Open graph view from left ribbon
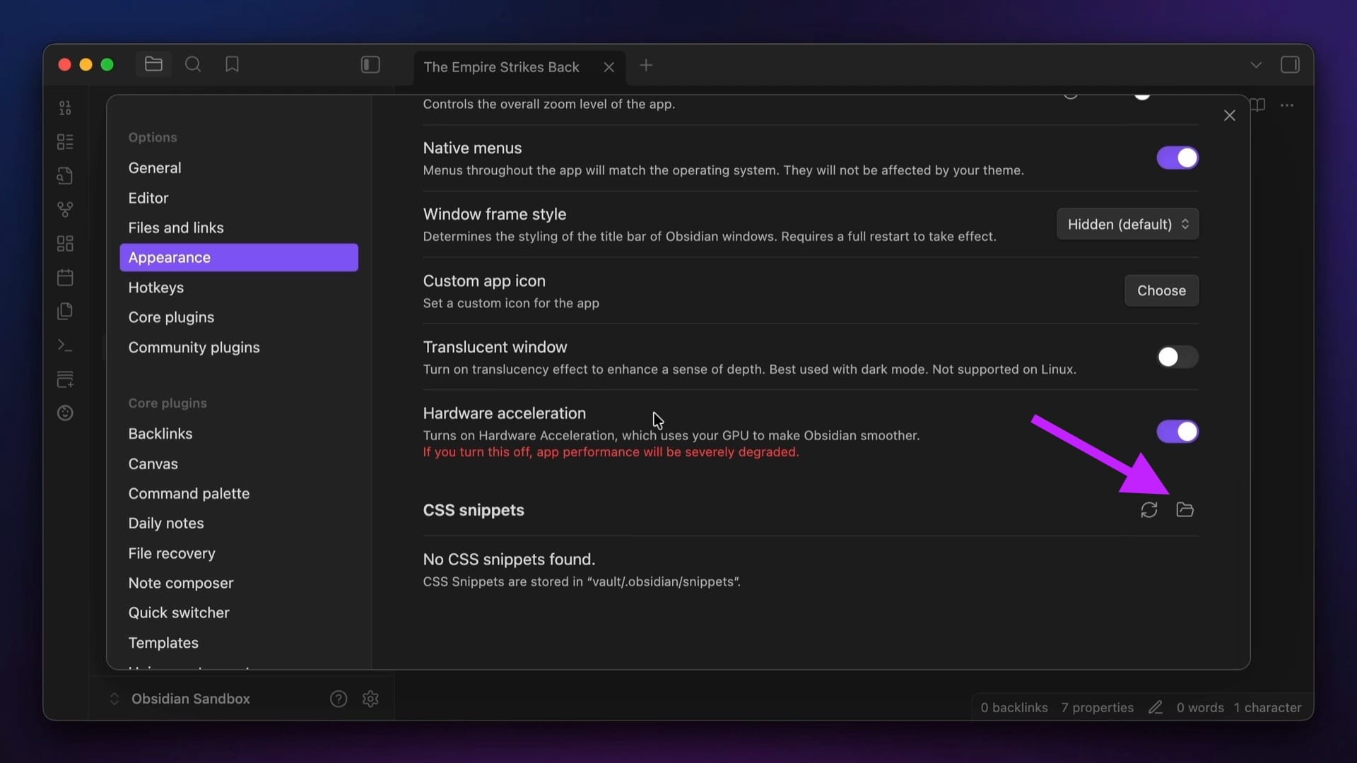 pyautogui.click(x=65, y=210)
